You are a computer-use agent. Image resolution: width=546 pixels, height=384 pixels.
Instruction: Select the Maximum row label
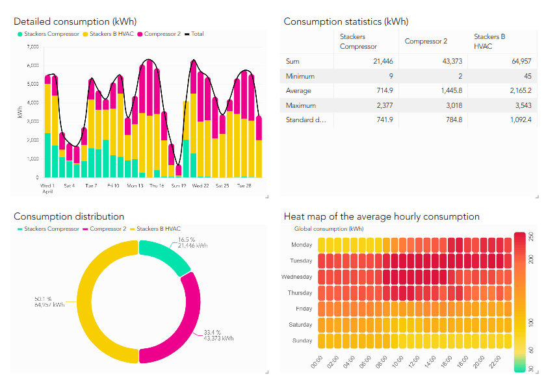pyautogui.click(x=301, y=105)
